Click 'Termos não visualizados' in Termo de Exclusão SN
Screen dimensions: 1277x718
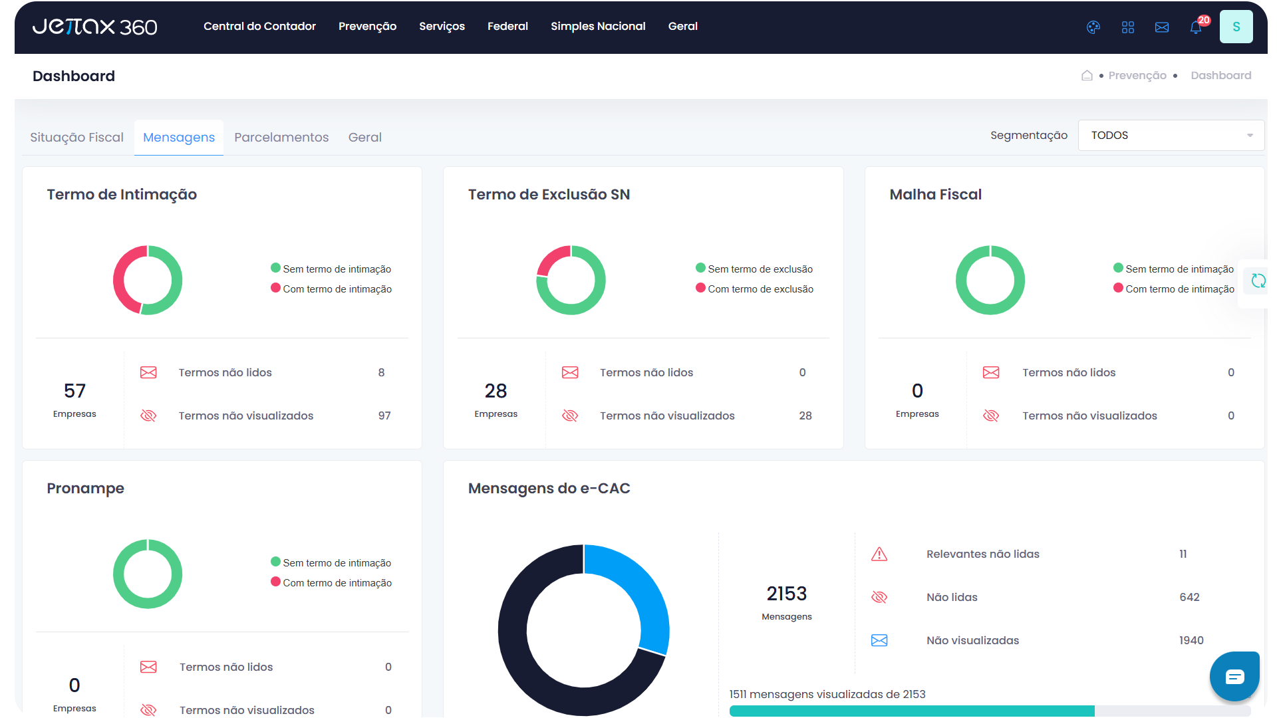pyautogui.click(x=667, y=416)
